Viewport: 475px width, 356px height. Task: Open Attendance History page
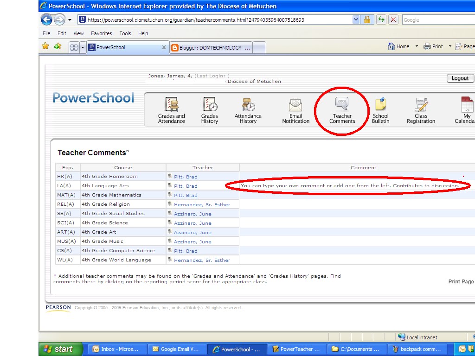tap(248, 110)
